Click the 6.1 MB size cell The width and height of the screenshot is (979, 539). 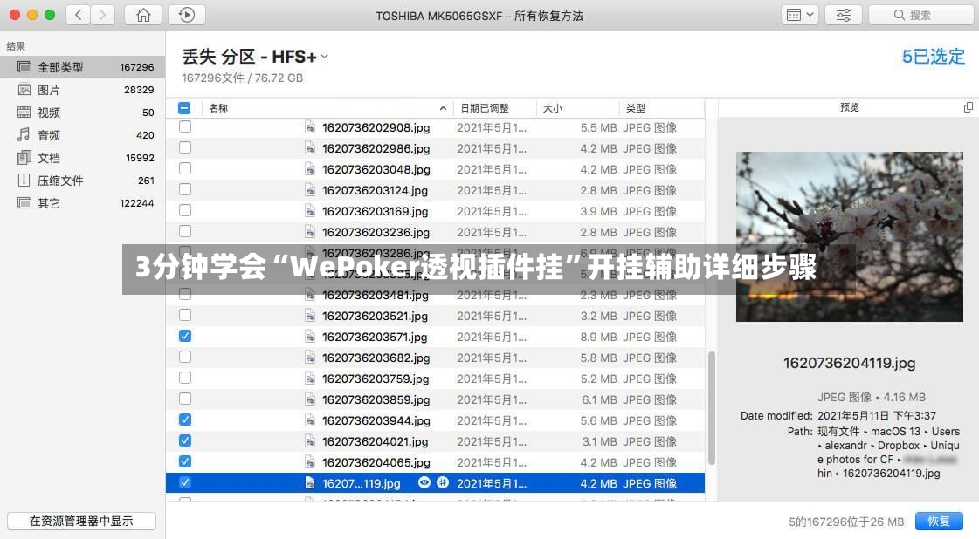599,399
